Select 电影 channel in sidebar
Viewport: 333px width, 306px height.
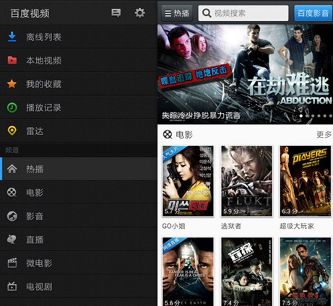[x=79, y=193]
